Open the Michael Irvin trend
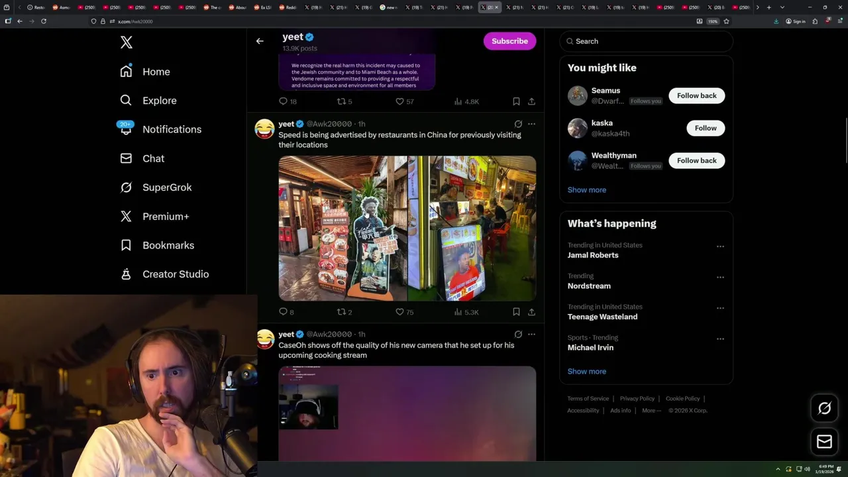This screenshot has height=477, width=848. (590, 348)
